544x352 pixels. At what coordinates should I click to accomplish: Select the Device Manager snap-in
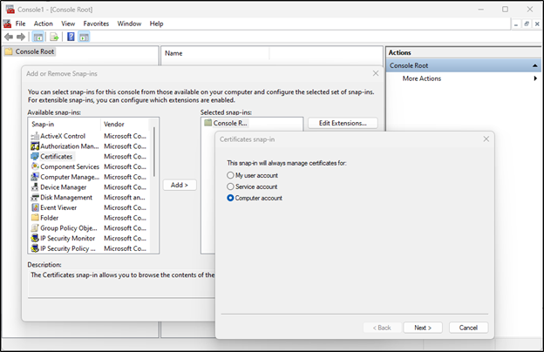coord(62,187)
